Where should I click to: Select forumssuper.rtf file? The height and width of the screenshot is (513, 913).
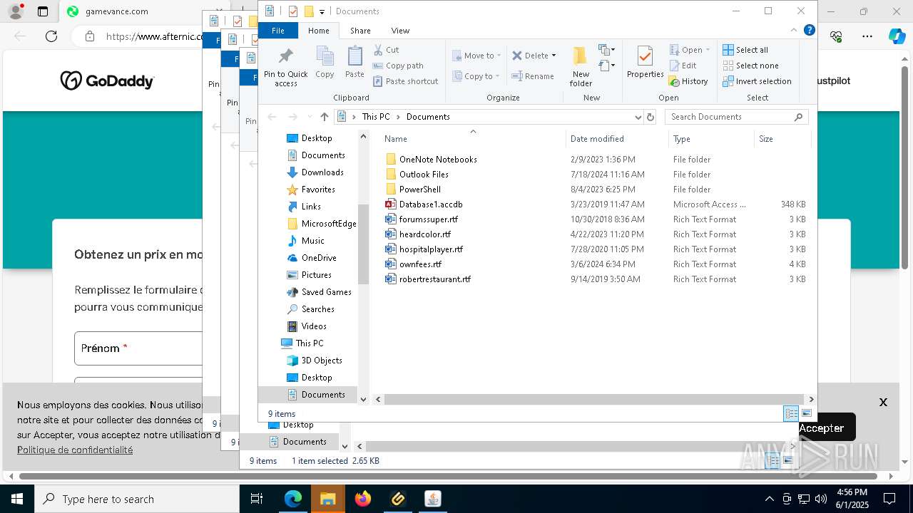[429, 219]
